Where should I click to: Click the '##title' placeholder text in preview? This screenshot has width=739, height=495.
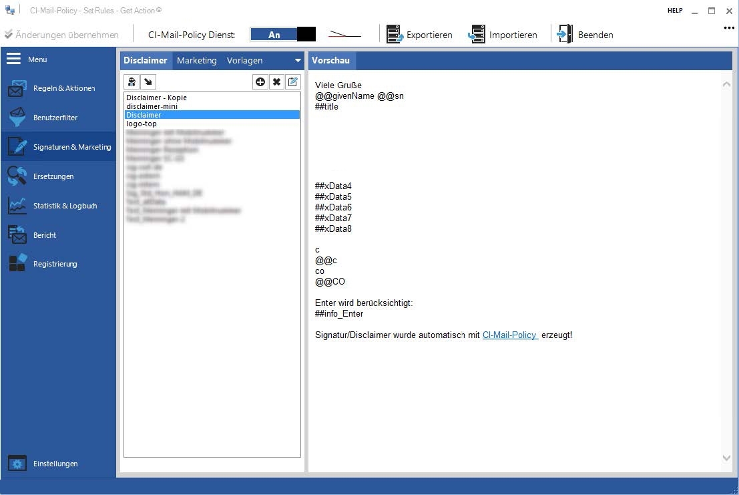pyautogui.click(x=326, y=106)
